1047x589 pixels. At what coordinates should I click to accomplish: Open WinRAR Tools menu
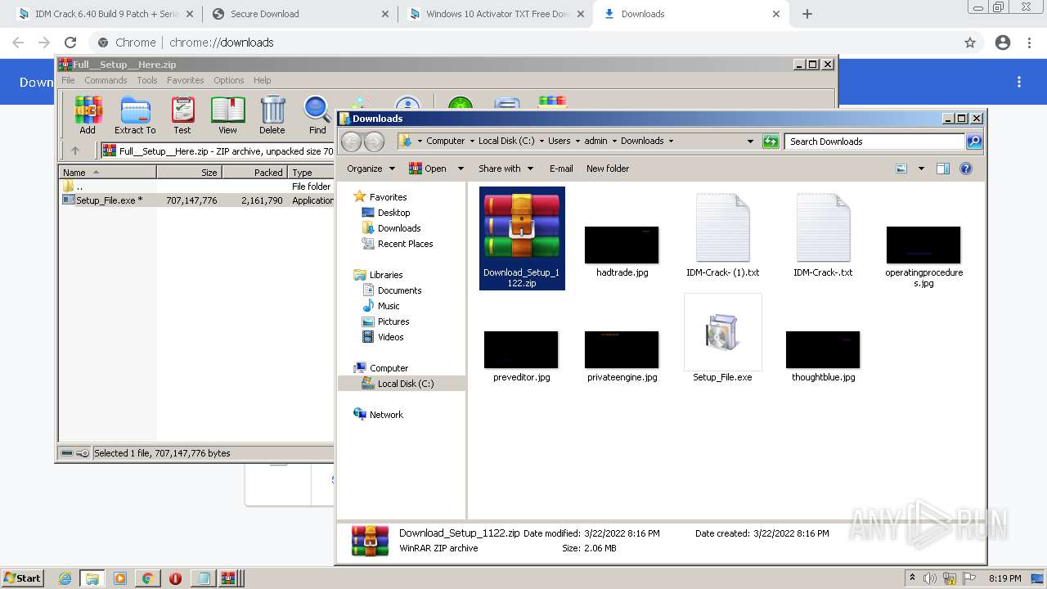pos(147,80)
